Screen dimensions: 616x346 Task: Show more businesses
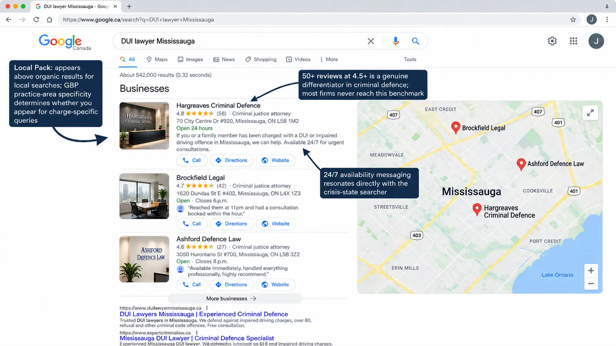pyautogui.click(x=235, y=299)
